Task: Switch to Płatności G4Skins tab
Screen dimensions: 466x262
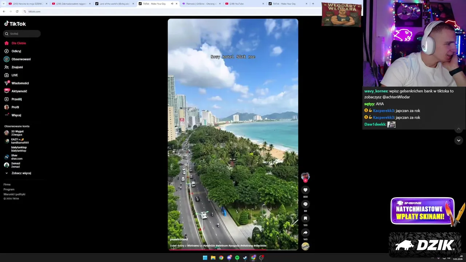Action: pos(201,4)
